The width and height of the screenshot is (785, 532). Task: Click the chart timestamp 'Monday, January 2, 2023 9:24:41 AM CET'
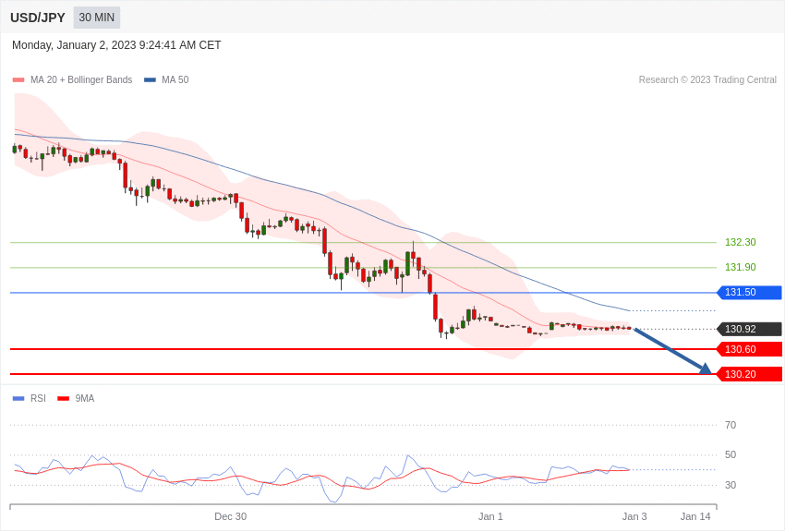(116, 45)
